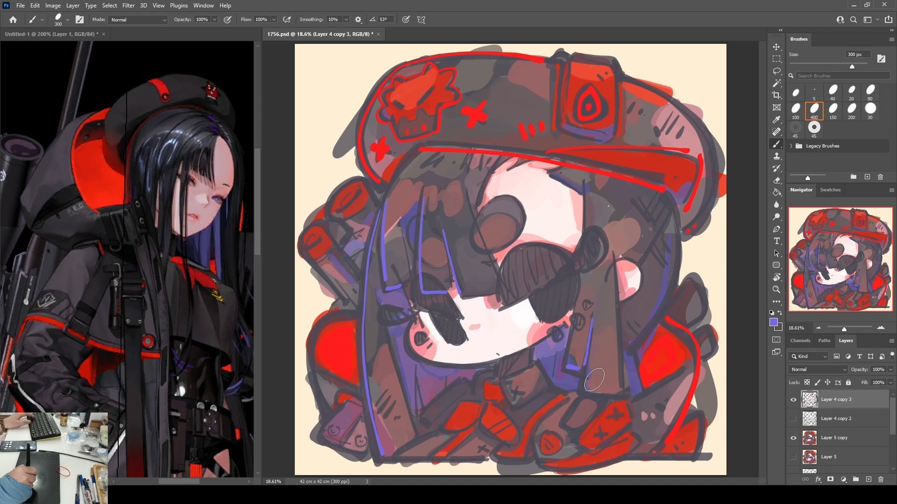Show Layer 4 copy 2 visibility

(x=793, y=419)
